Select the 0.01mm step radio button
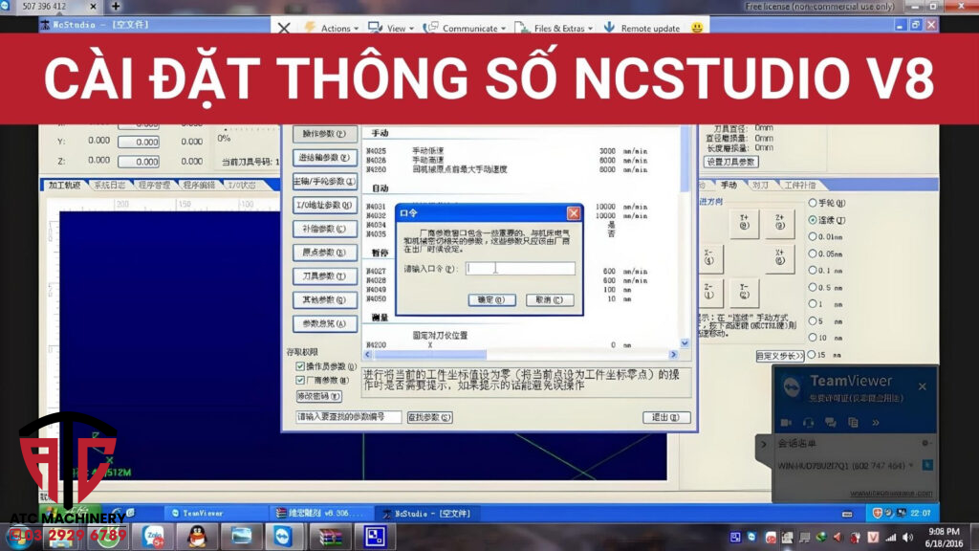 click(814, 235)
